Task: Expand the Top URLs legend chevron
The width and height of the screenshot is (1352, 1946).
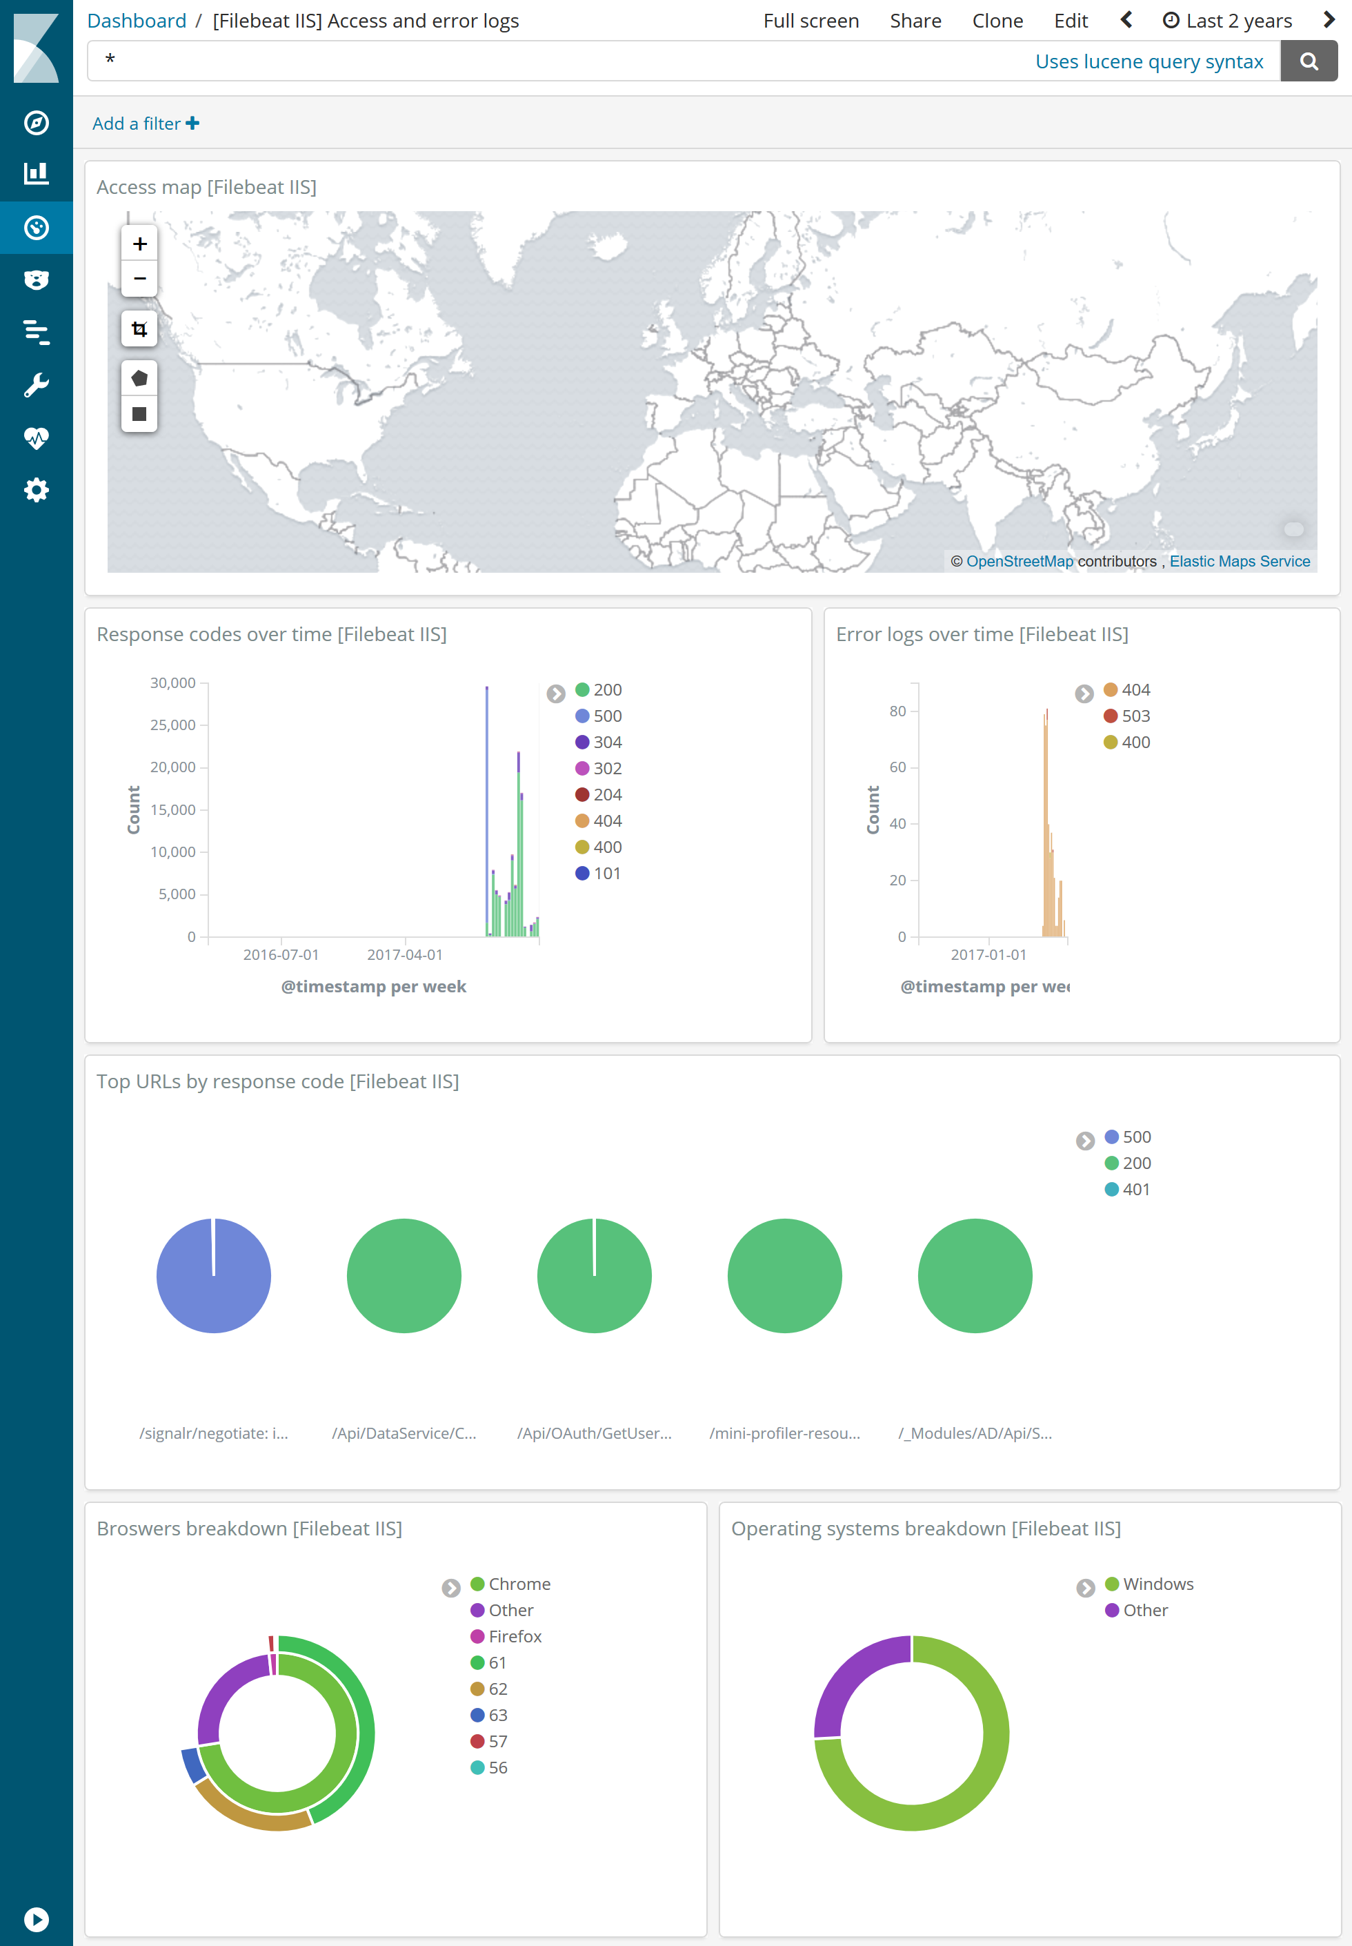Action: pos(1084,1141)
